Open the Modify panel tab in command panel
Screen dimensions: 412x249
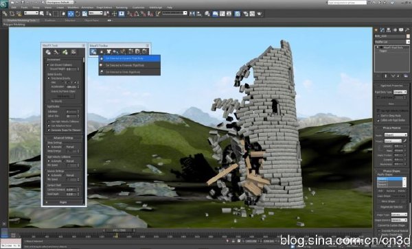382,30
